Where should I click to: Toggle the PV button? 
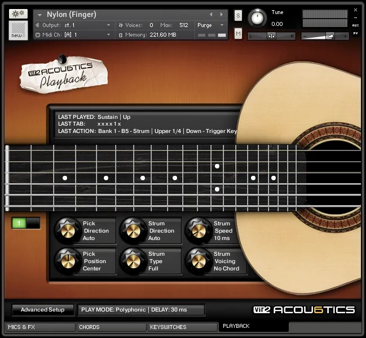(355, 33)
